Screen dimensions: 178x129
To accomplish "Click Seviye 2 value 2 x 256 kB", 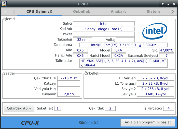I will 155,89.
